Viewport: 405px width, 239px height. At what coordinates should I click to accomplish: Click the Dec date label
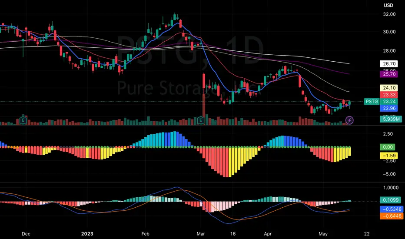[26, 234]
